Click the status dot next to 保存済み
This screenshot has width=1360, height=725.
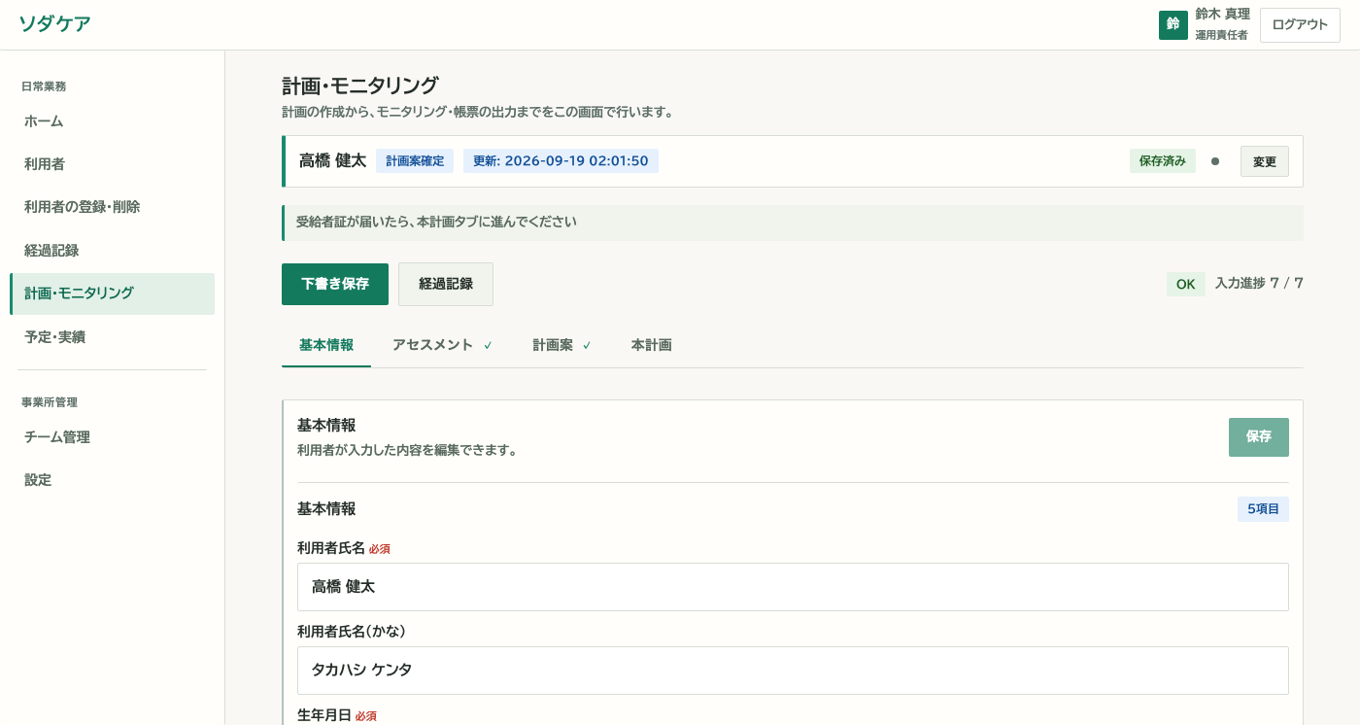click(1215, 161)
